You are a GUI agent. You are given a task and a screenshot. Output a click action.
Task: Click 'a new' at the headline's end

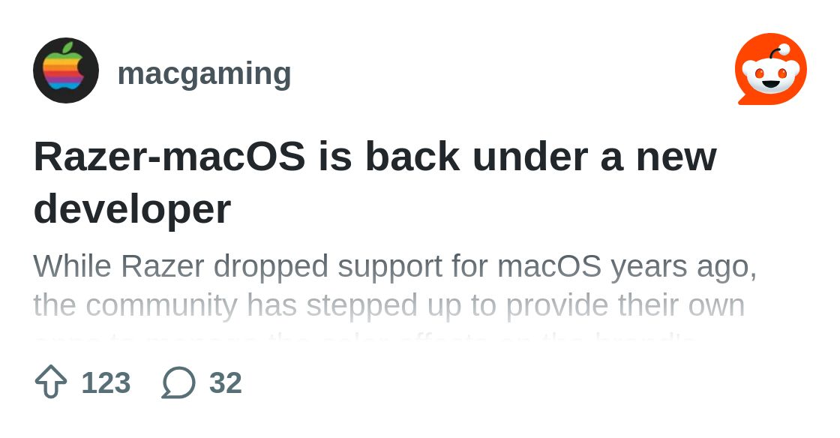(x=658, y=157)
